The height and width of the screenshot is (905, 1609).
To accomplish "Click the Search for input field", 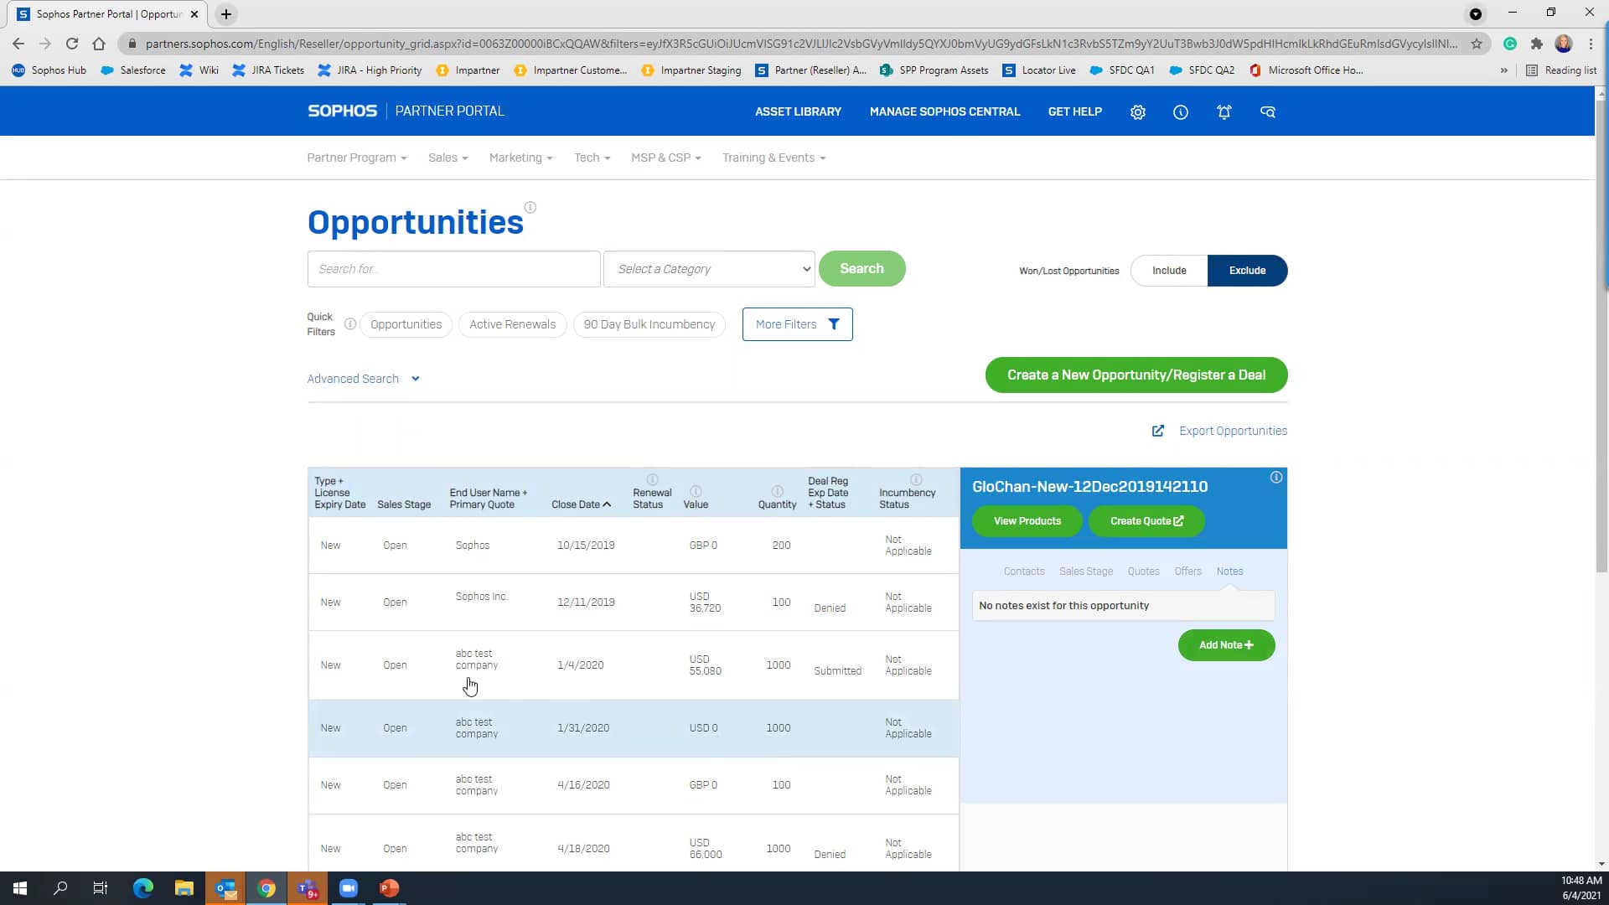I will coord(453,269).
